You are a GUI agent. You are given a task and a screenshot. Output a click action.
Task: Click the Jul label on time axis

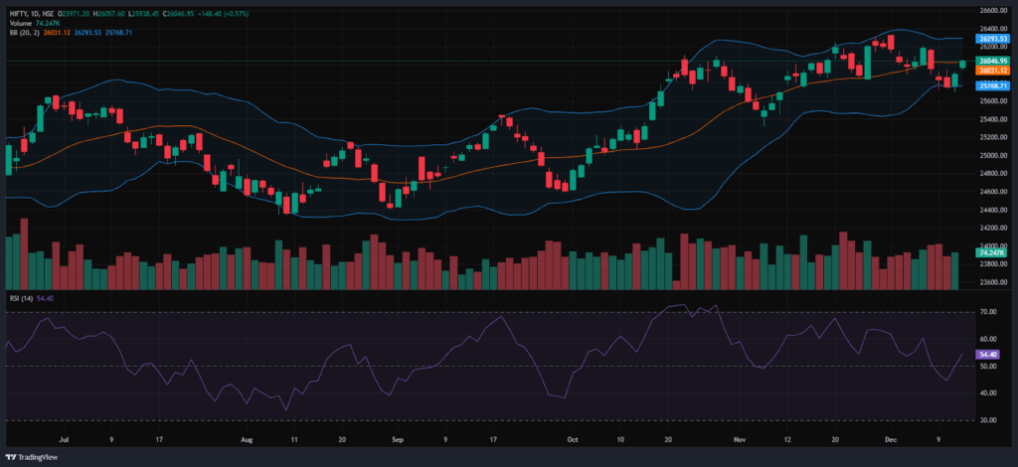tap(66, 438)
